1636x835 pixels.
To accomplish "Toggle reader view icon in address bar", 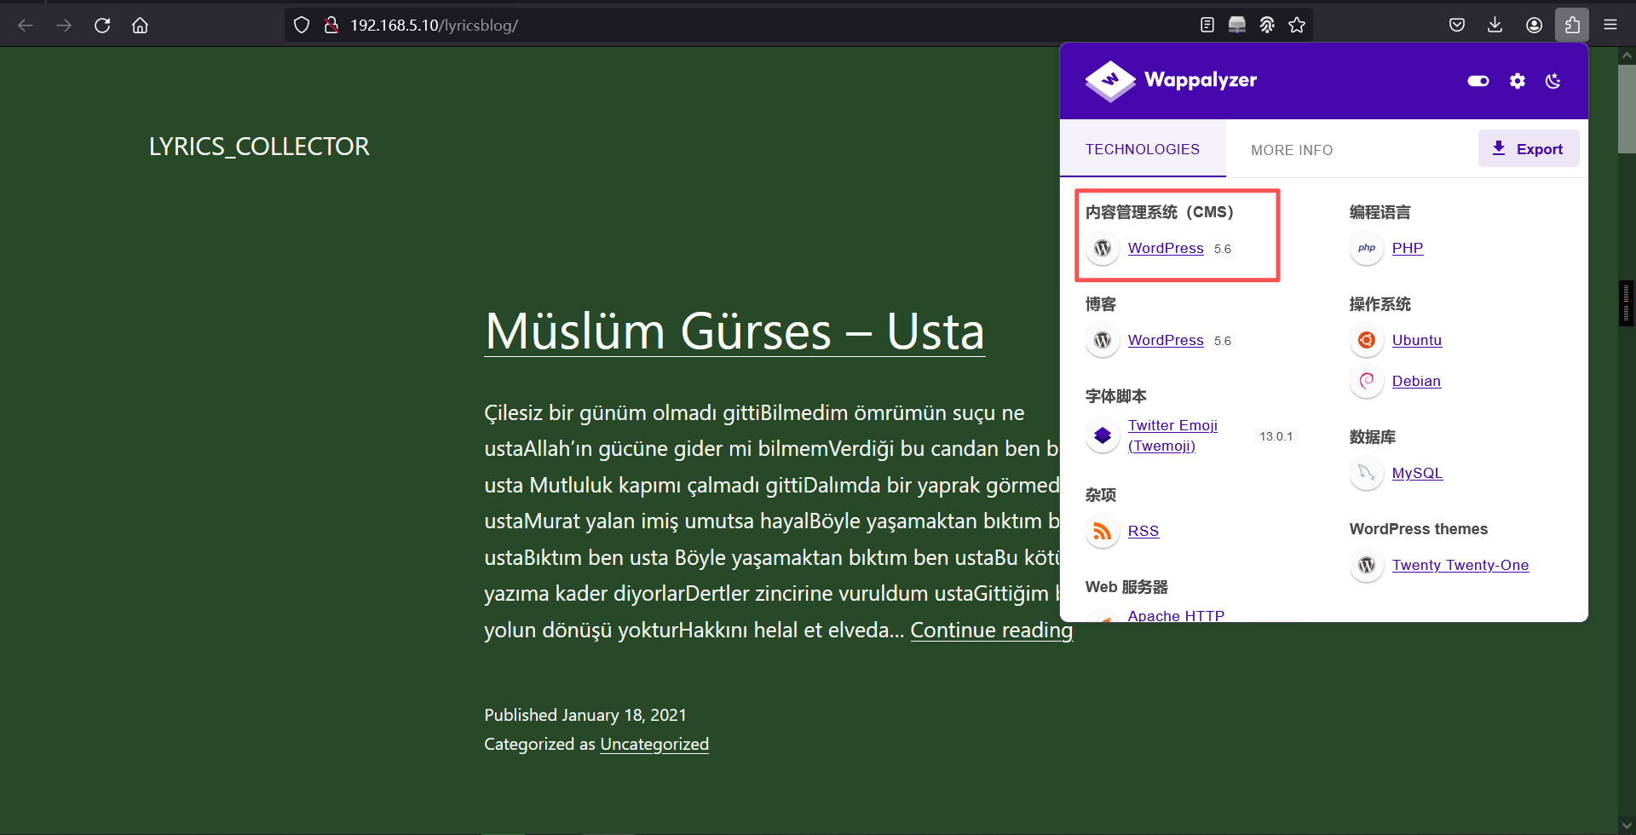I will (1207, 26).
